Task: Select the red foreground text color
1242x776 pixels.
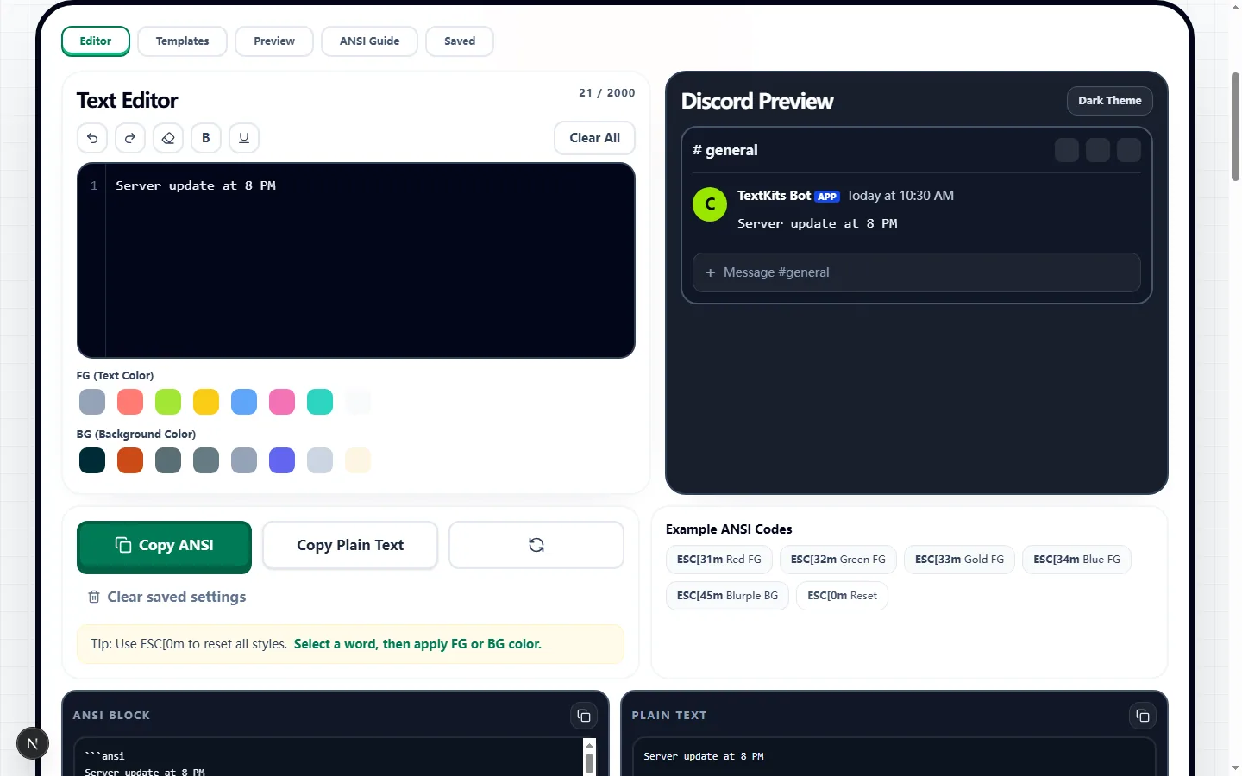Action: 130,402
